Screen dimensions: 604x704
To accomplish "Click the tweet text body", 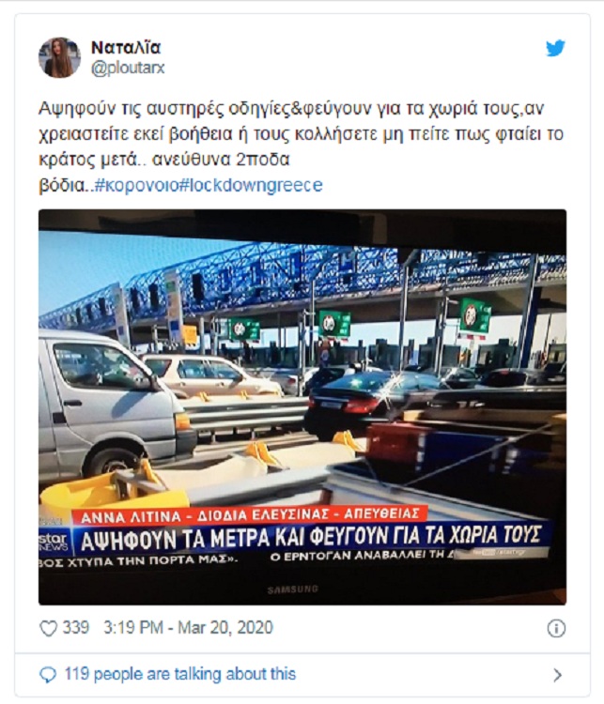I will tap(302, 146).
